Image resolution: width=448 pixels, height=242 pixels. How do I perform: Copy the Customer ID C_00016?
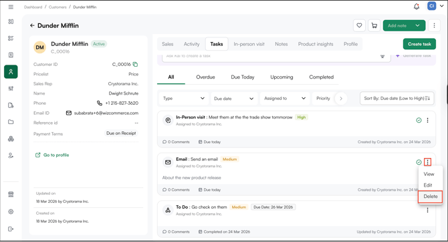[x=136, y=65]
